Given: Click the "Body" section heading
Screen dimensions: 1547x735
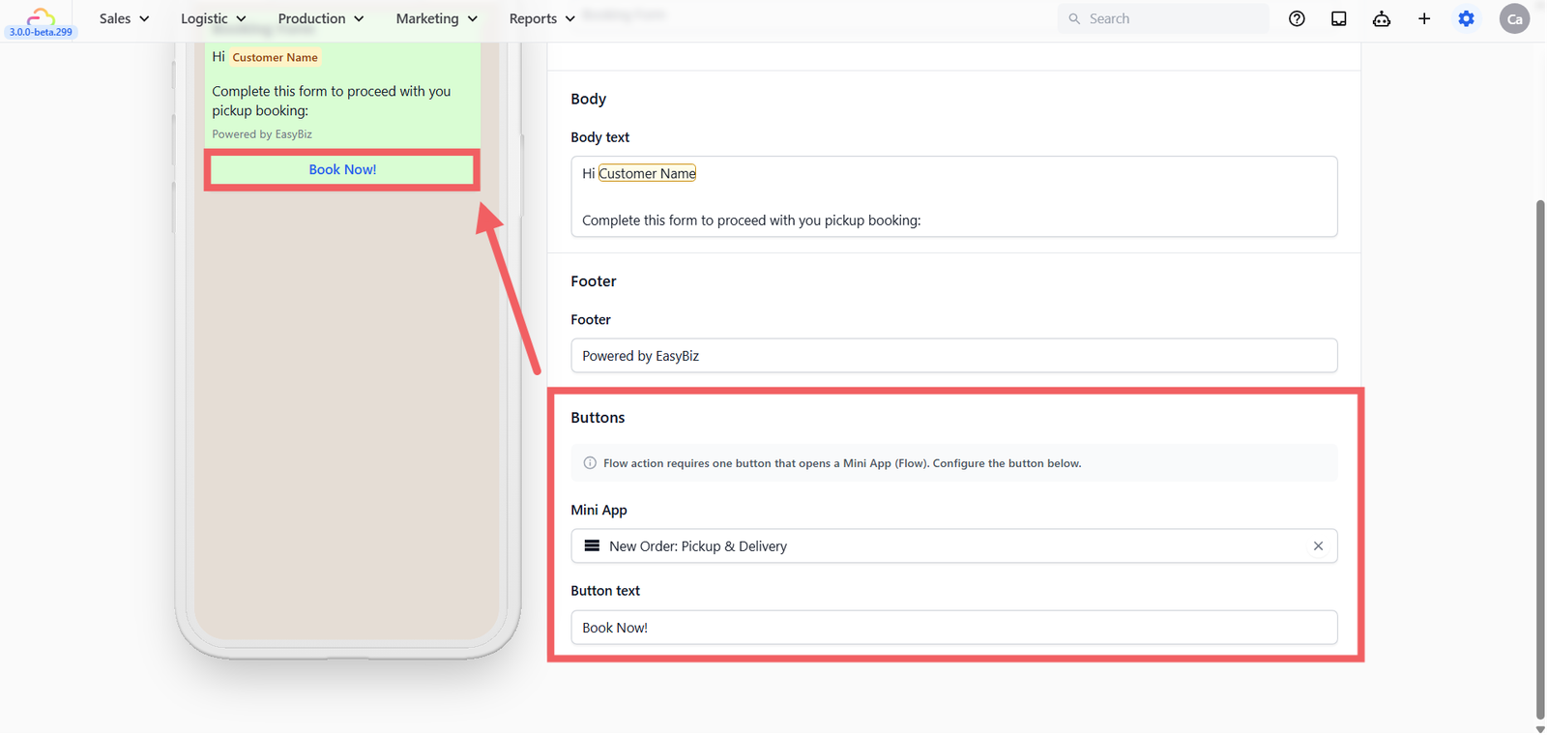Looking at the screenshot, I should pyautogui.click(x=588, y=99).
